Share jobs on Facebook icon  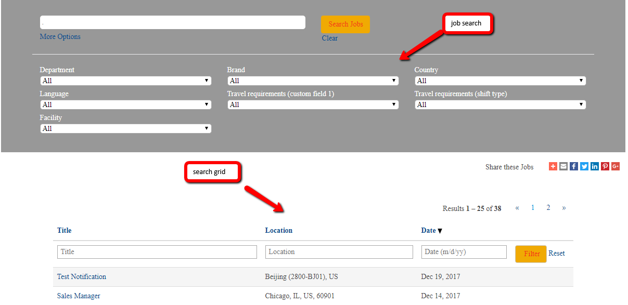click(574, 166)
